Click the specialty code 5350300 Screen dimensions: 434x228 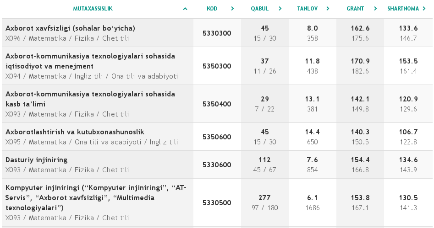coord(217,66)
